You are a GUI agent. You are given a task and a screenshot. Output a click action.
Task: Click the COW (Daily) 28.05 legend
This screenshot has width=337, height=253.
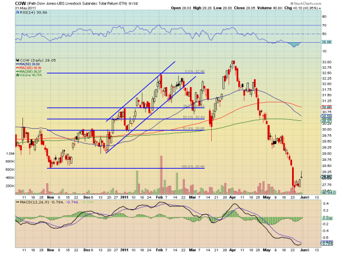pyautogui.click(x=38, y=61)
